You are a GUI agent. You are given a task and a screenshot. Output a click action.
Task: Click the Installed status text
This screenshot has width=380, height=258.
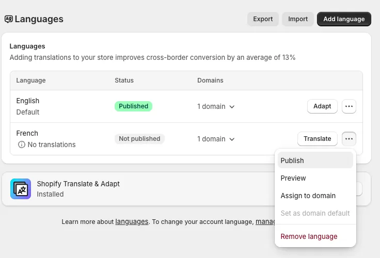click(50, 195)
